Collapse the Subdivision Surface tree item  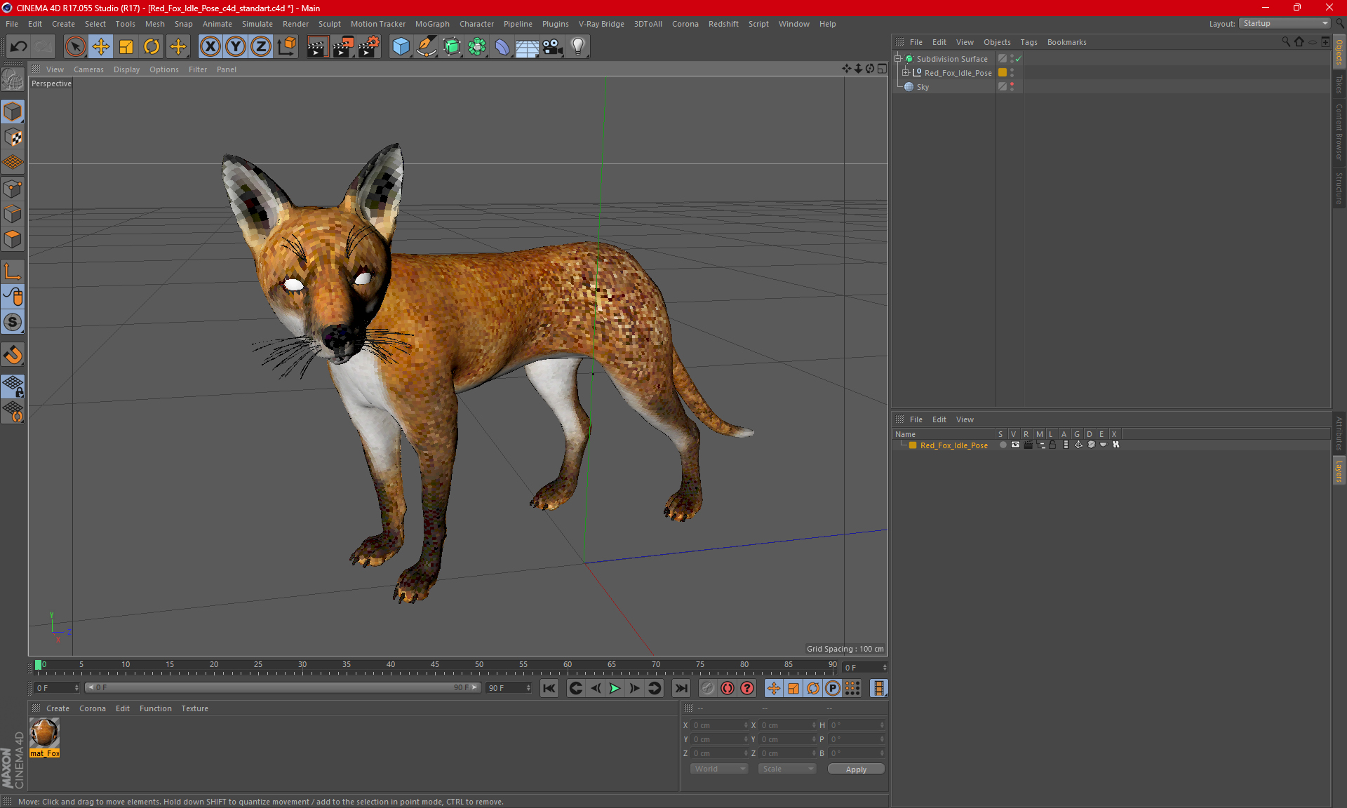point(898,59)
